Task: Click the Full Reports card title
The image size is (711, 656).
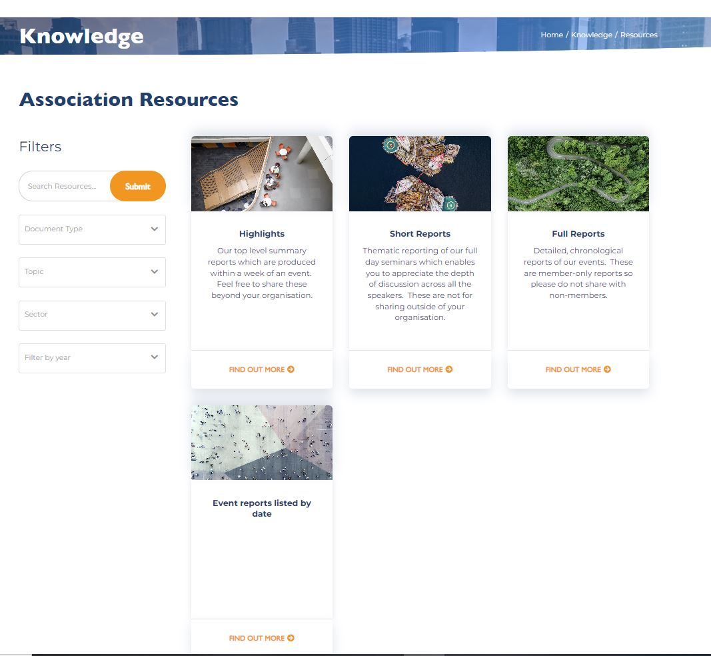Action: [x=578, y=233]
